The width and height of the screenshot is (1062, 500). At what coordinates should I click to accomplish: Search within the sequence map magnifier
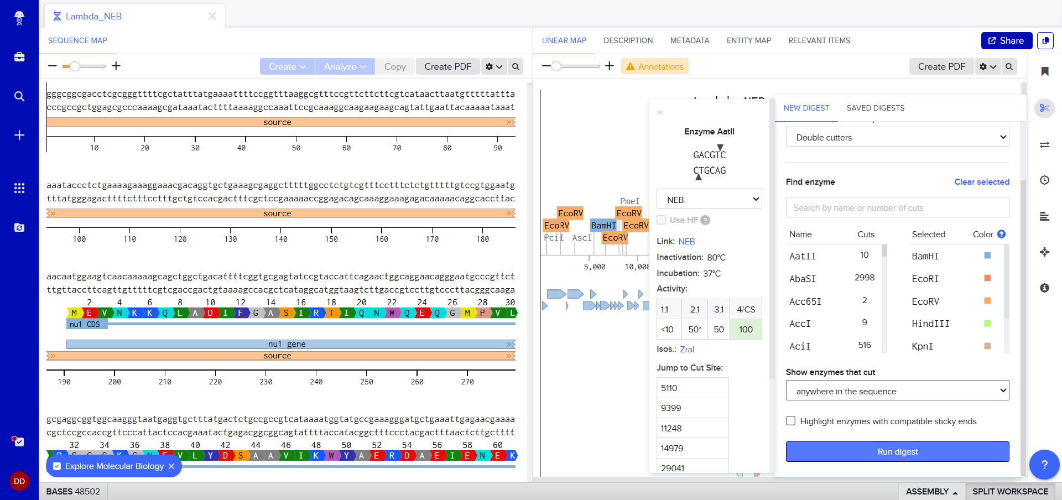[516, 67]
